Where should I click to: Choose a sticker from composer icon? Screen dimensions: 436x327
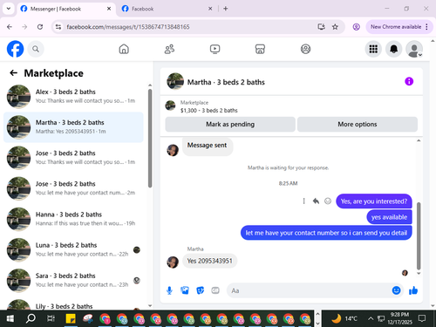point(201,290)
